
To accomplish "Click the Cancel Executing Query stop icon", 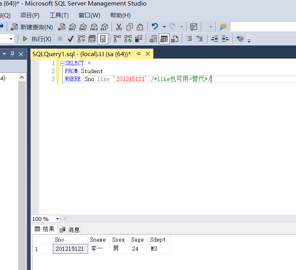I will [60, 39].
